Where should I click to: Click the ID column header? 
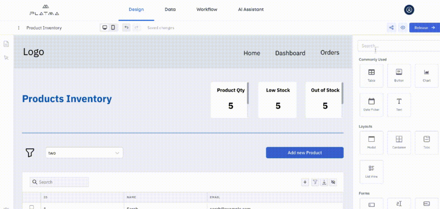[x=46, y=197]
